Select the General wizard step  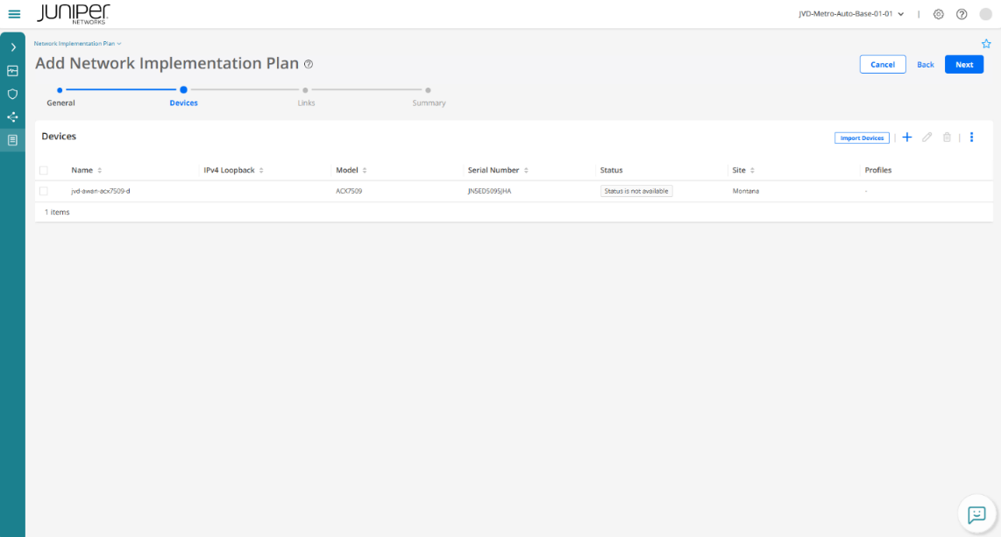[x=60, y=97]
